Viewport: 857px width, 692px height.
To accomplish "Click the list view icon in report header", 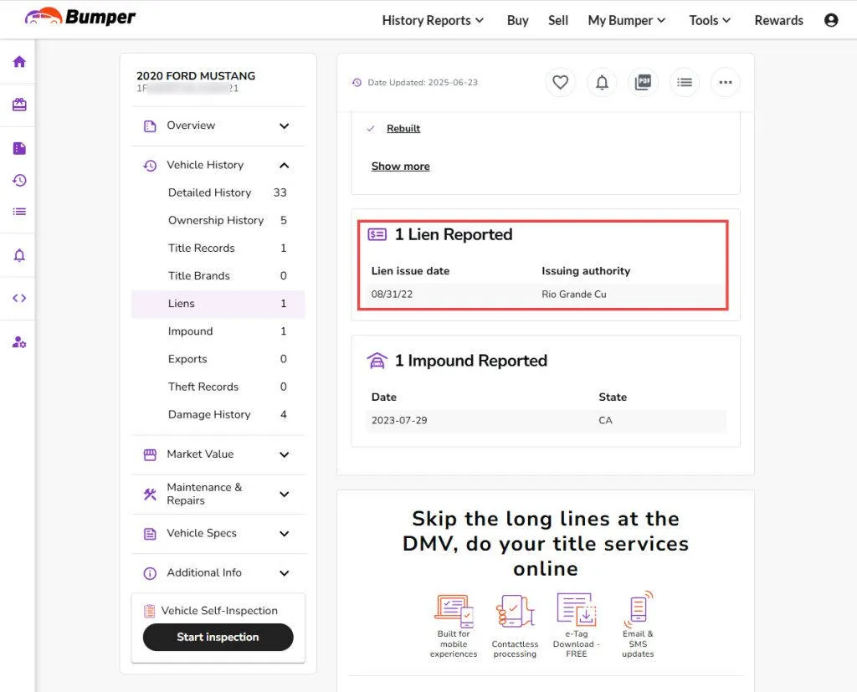I will [x=685, y=83].
